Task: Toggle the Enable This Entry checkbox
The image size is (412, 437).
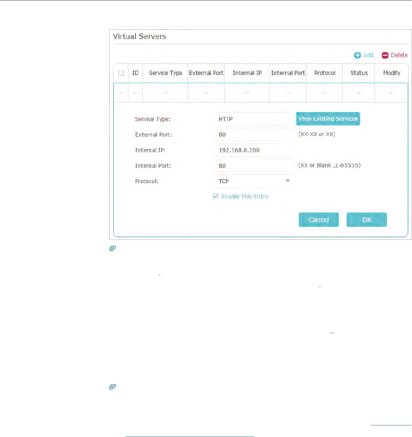Action: pos(215,197)
